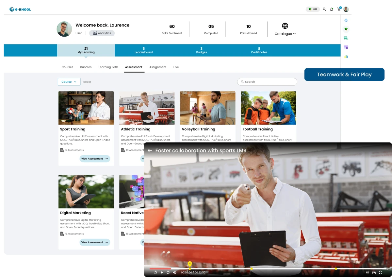392x277 pixels.
Task: Open the globe Catalogue icon
Action: coord(285,26)
